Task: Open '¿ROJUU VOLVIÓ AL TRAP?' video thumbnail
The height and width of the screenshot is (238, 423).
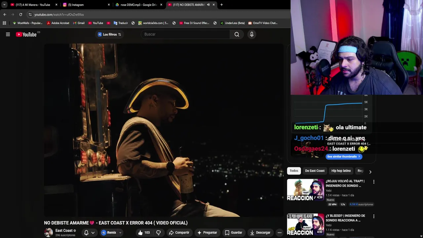Action: tap(305, 189)
